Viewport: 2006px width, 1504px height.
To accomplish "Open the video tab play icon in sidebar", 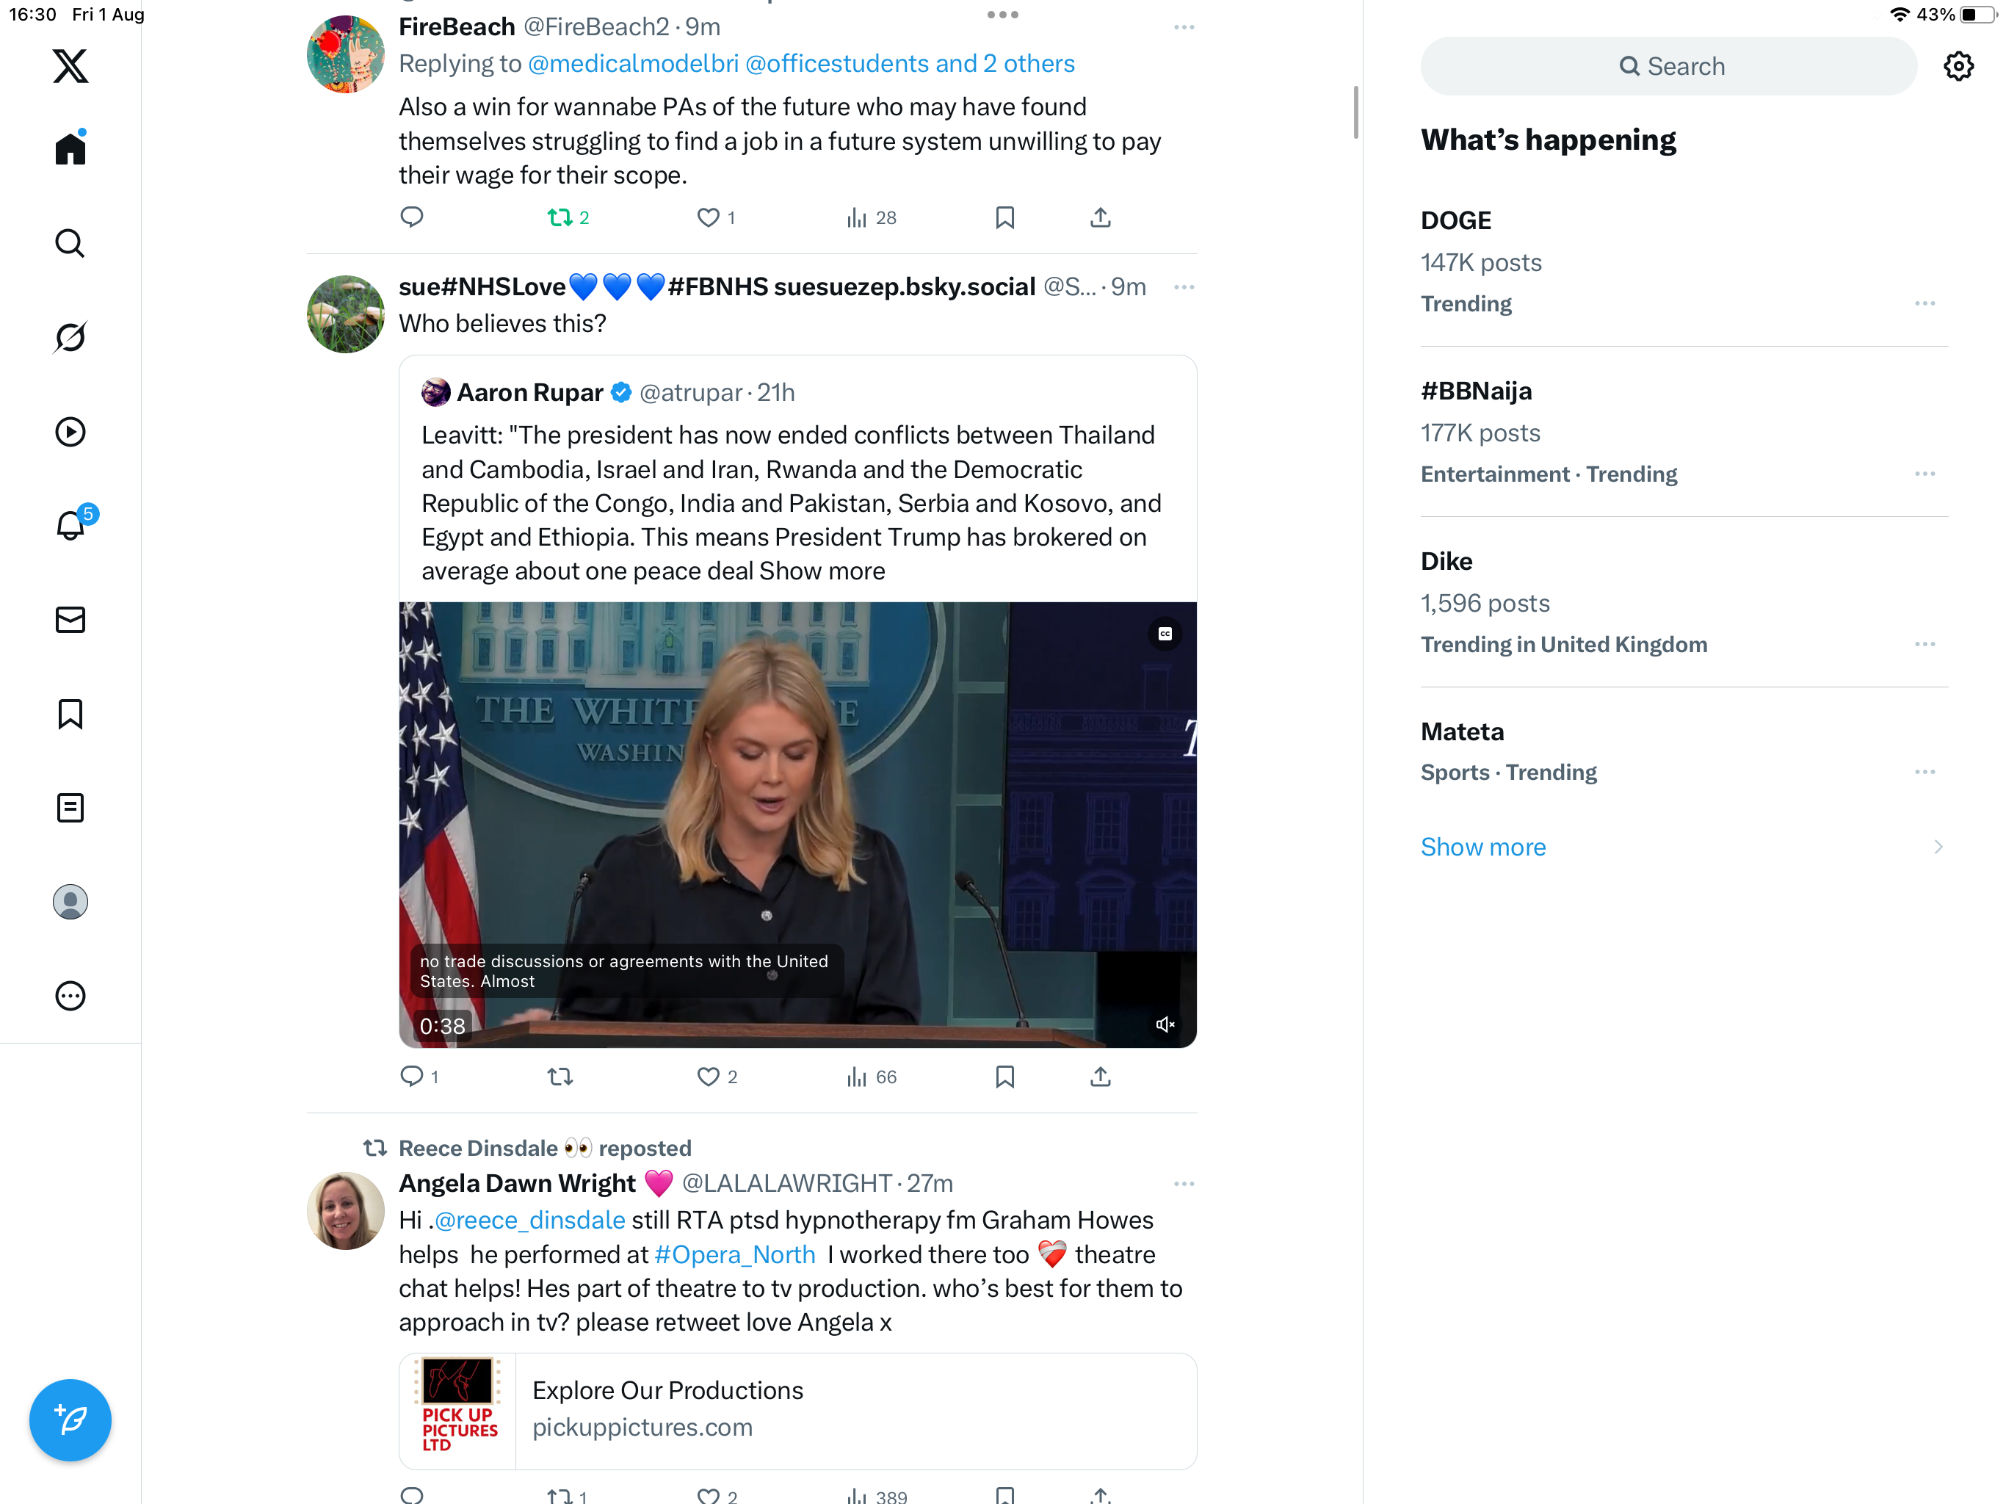I will click(70, 432).
